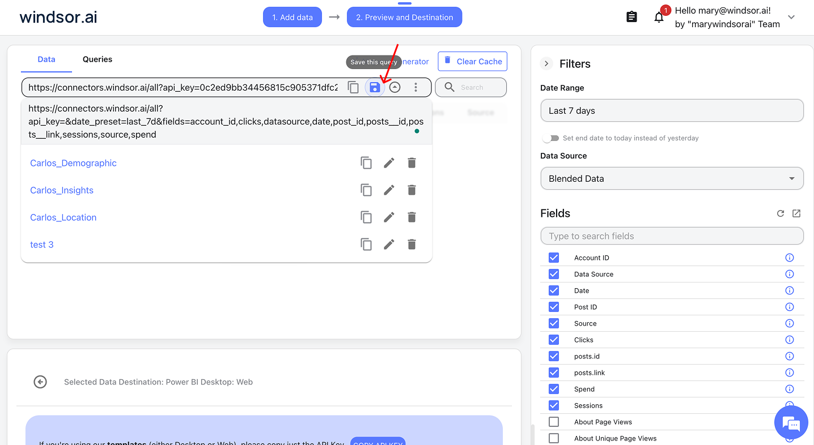Screen dimensions: 814x445
Task: View the Account ID field info icon
Action: [790, 257]
